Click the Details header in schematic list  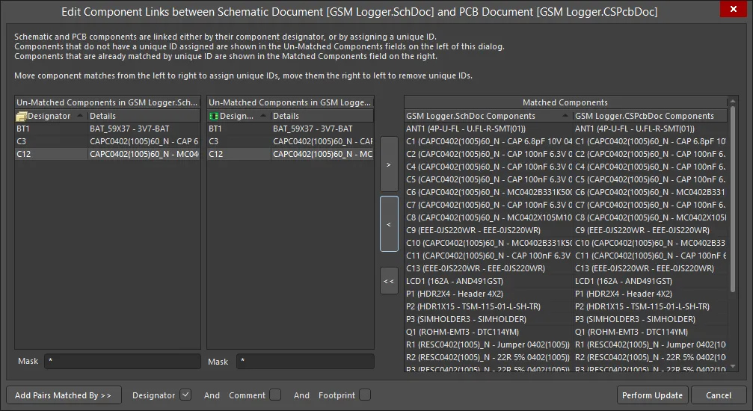tap(142, 117)
